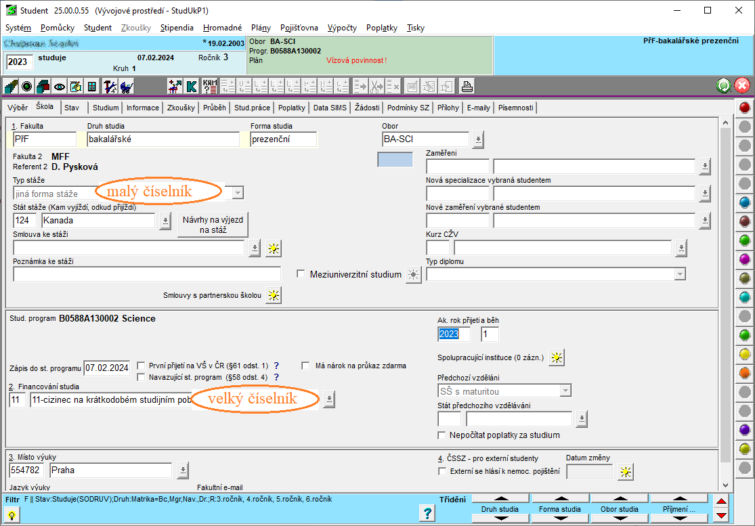Open the Zaměření lookup button

705,166
